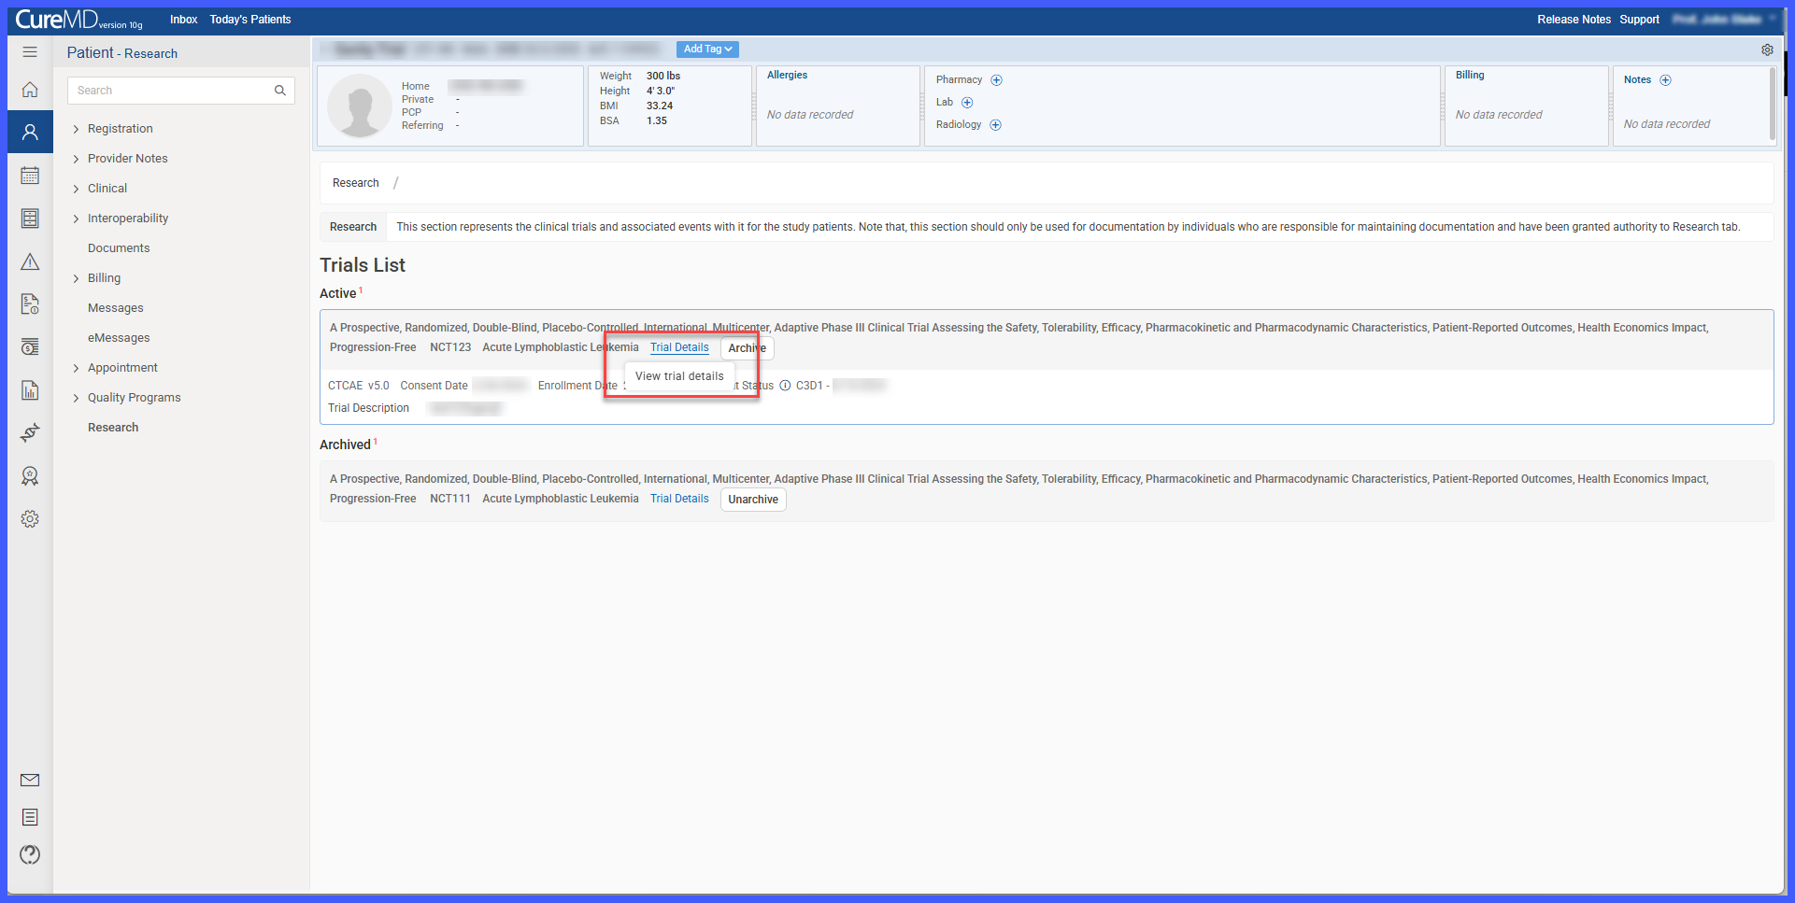Open the hamburger menu icon

point(30,52)
